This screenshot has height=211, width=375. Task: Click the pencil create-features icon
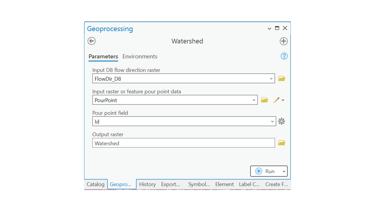[x=276, y=100]
